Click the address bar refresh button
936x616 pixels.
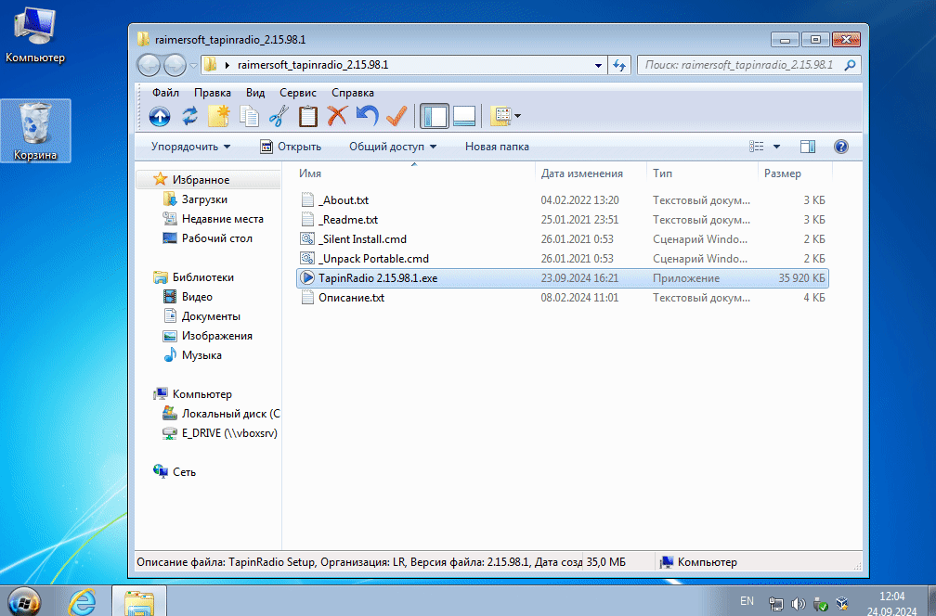point(619,65)
